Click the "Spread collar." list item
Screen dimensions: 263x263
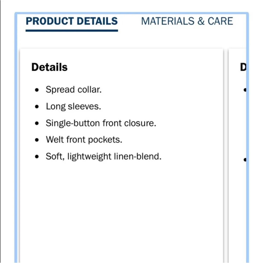pyautogui.click(x=74, y=90)
